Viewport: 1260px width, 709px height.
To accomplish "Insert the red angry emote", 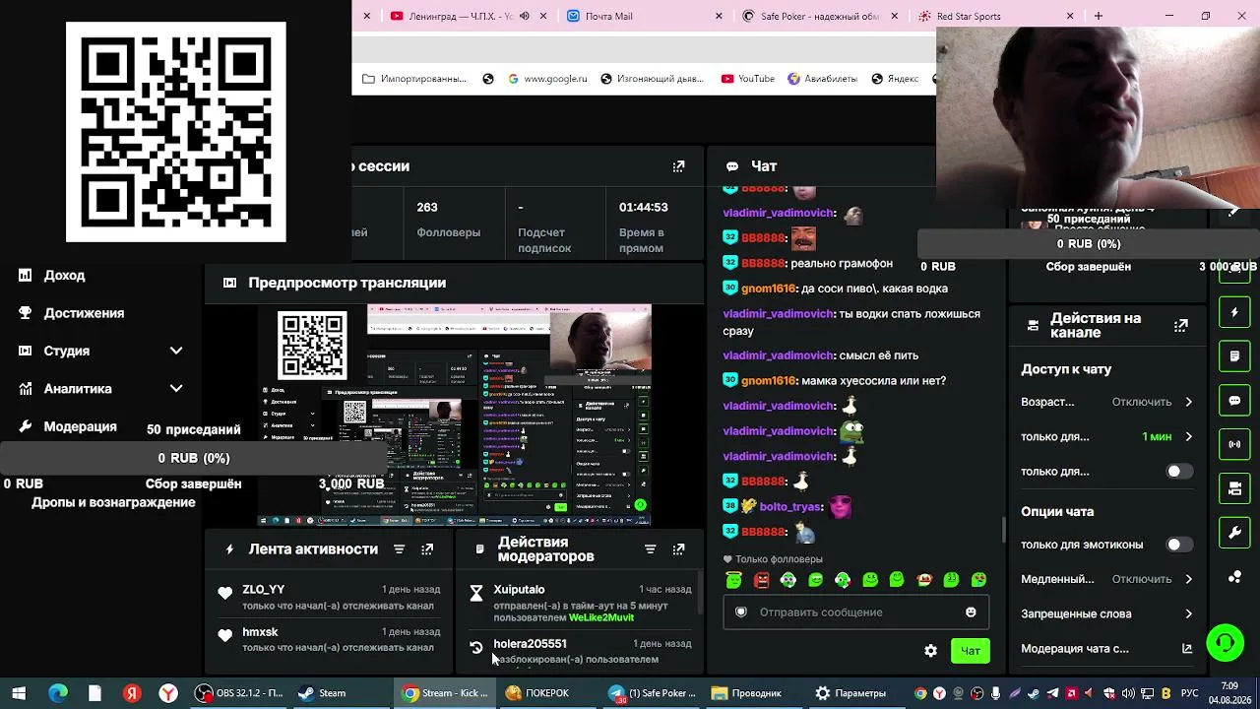I will (761, 580).
